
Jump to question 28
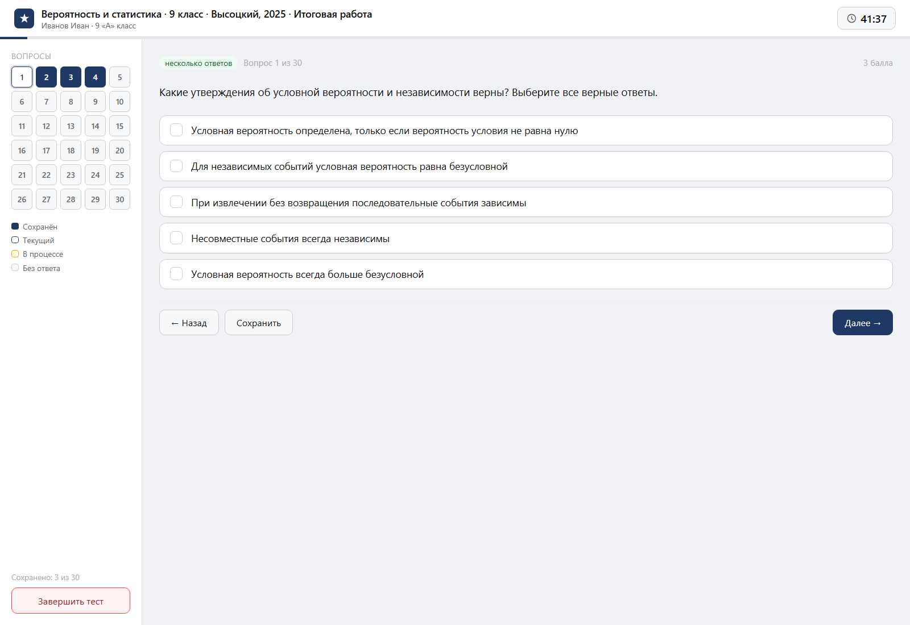point(71,199)
